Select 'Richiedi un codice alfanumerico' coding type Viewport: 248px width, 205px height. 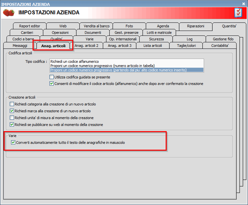click(127, 61)
